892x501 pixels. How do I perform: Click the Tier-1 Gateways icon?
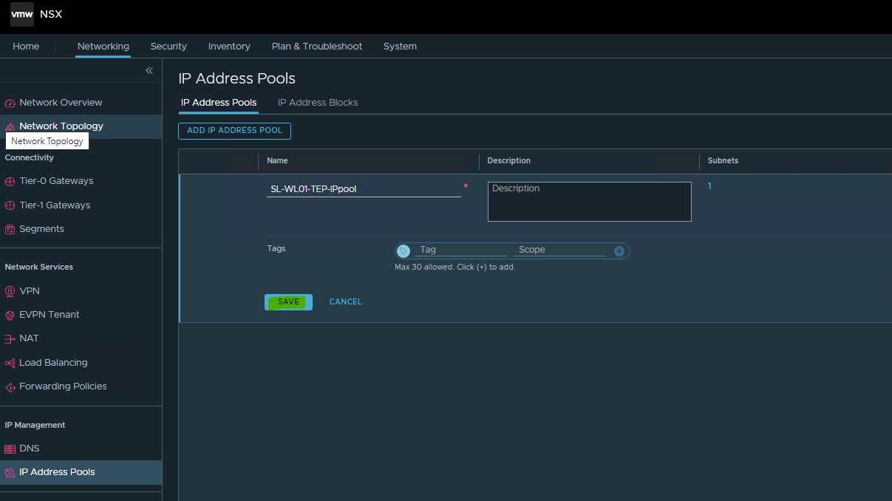coord(10,205)
